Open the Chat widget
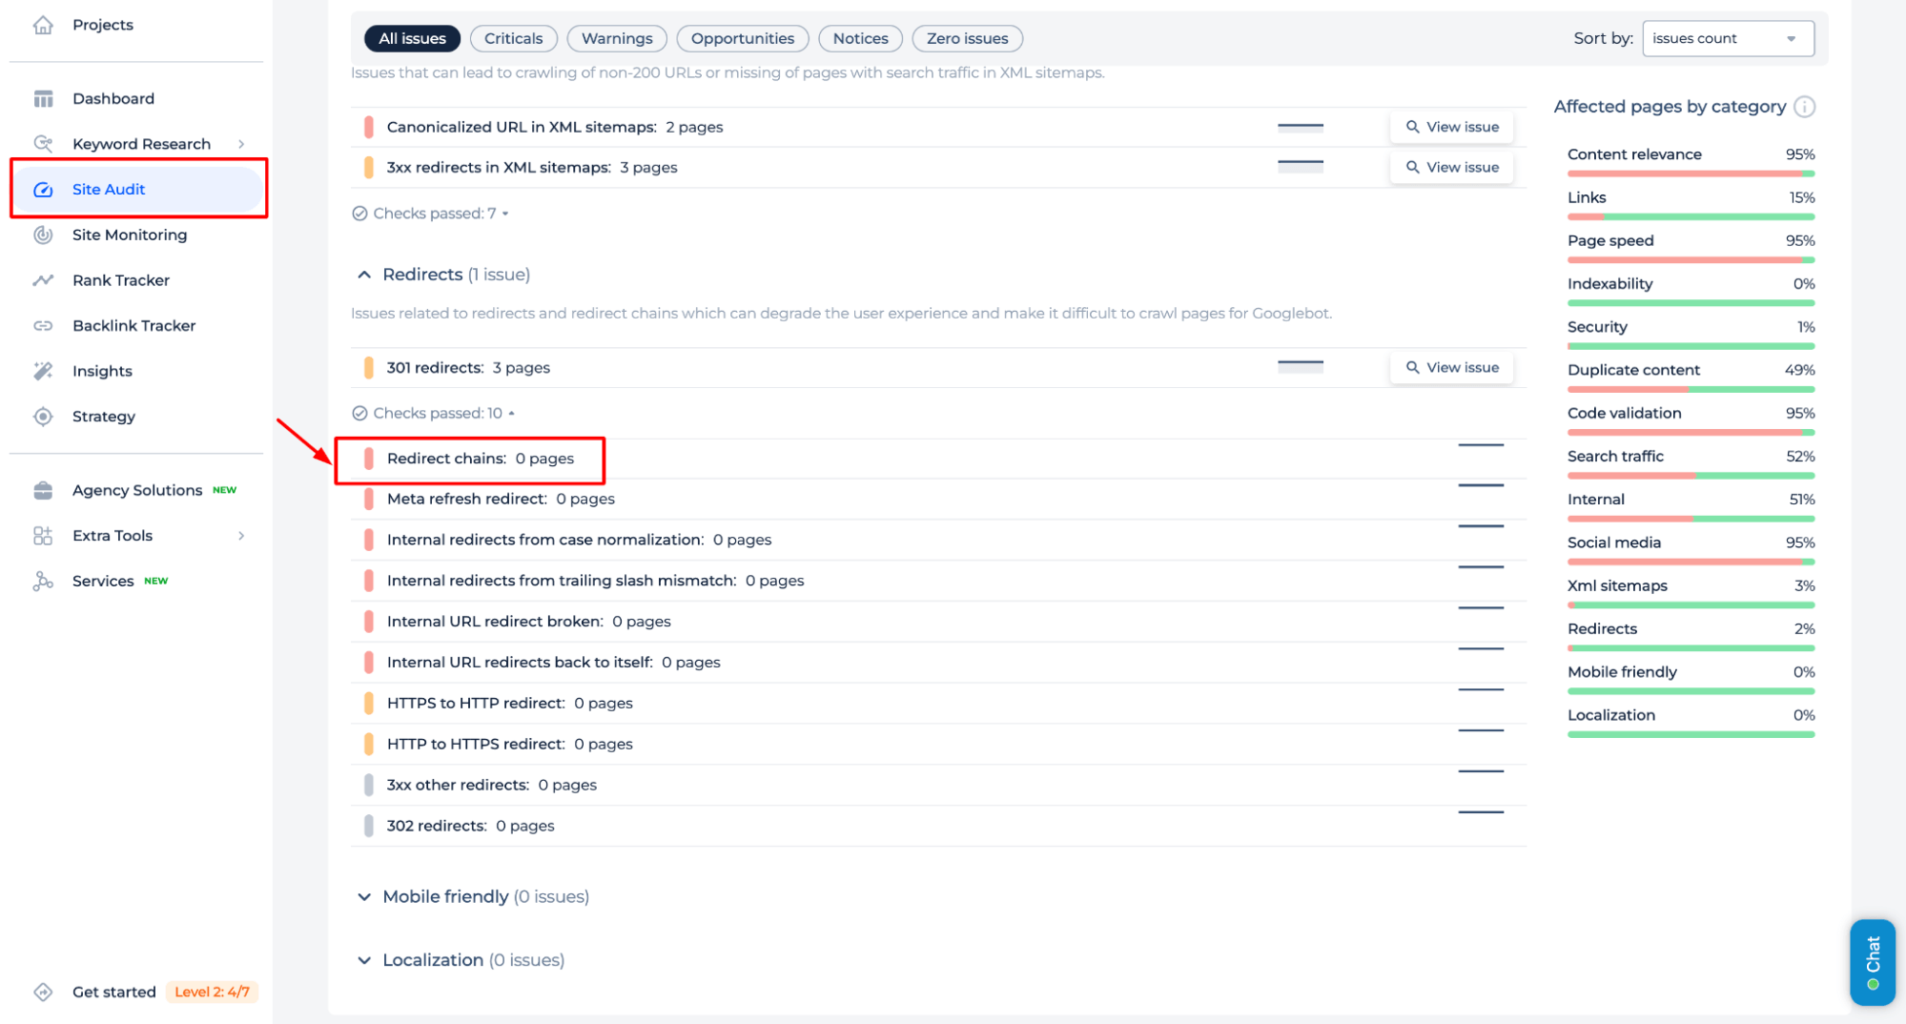 coord(1872,962)
